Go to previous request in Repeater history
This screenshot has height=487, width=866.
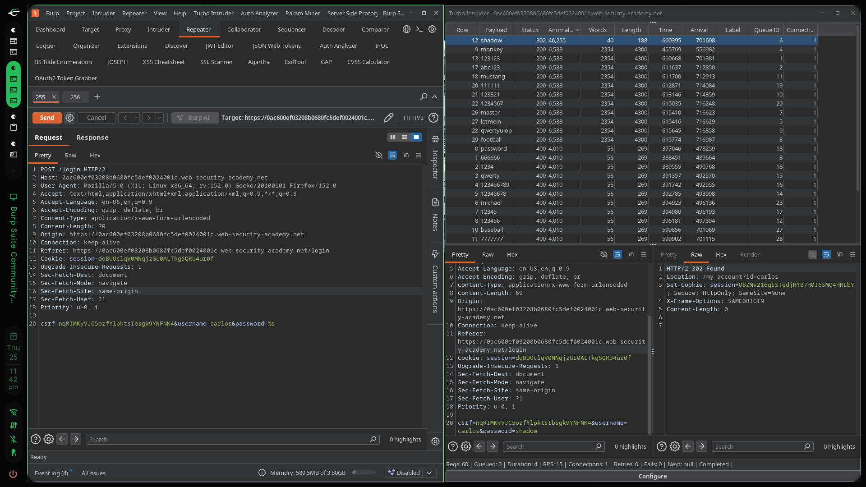pyautogui.click(x=125, y=118)
